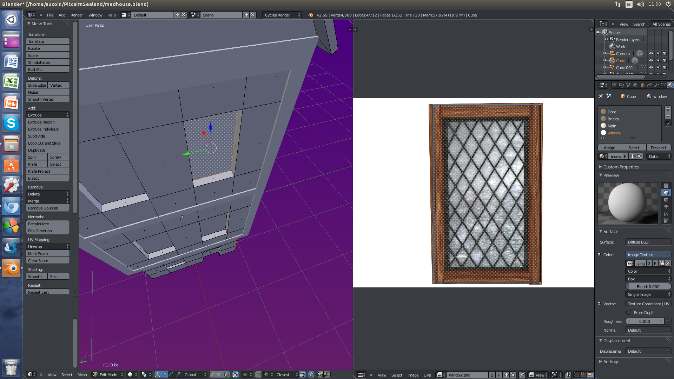Image resolution: width=674 pixels, height=379 pixels.
Task: Enable the From Dupli checkbox
Action: 629,312
